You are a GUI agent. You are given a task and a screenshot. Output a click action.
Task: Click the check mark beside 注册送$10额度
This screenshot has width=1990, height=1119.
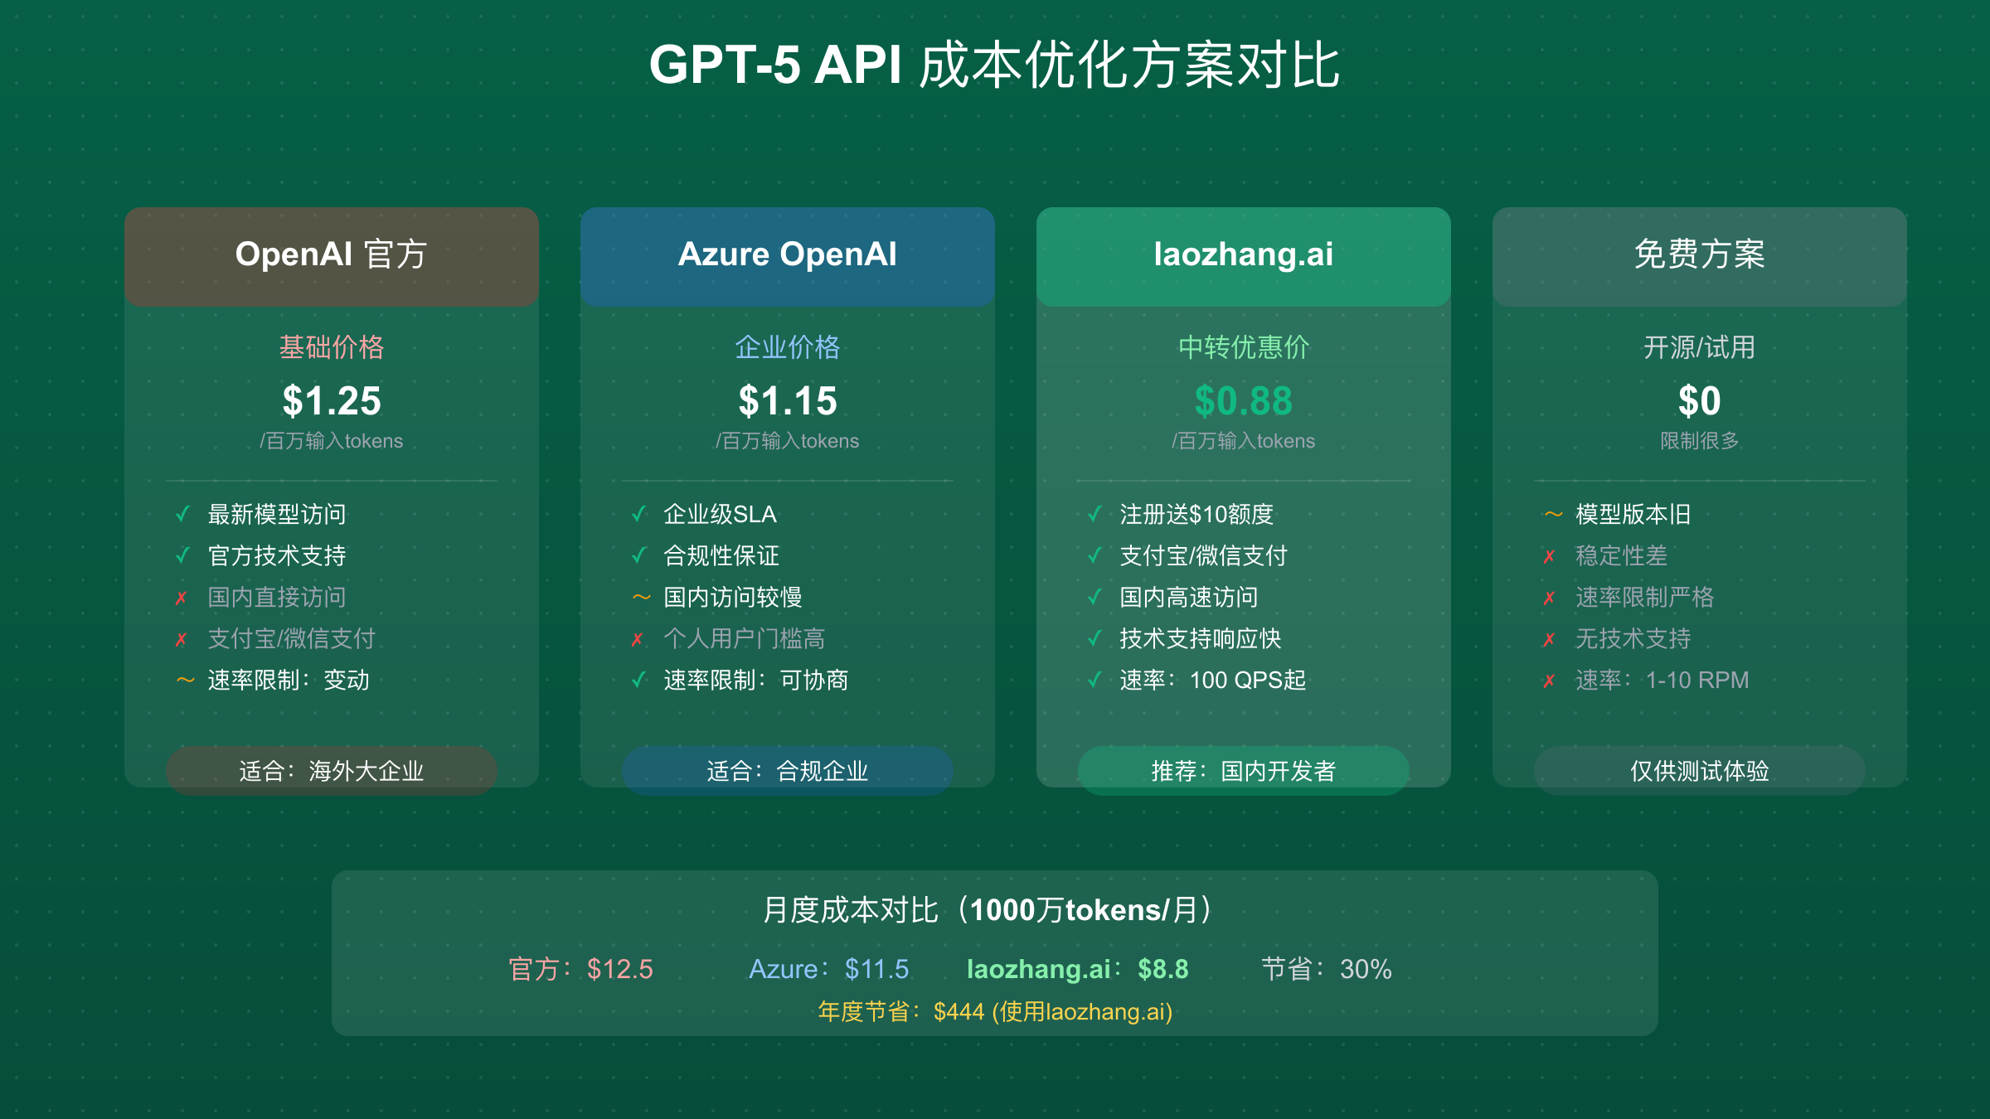1095,515
